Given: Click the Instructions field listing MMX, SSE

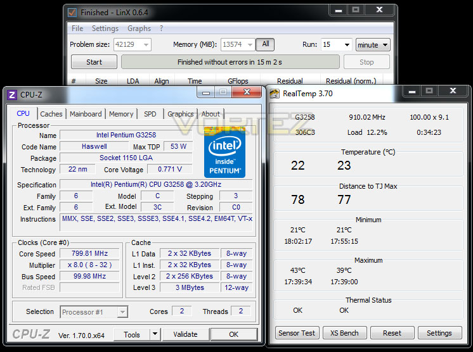Looking at the screenshot, I should tap(157, 222).
